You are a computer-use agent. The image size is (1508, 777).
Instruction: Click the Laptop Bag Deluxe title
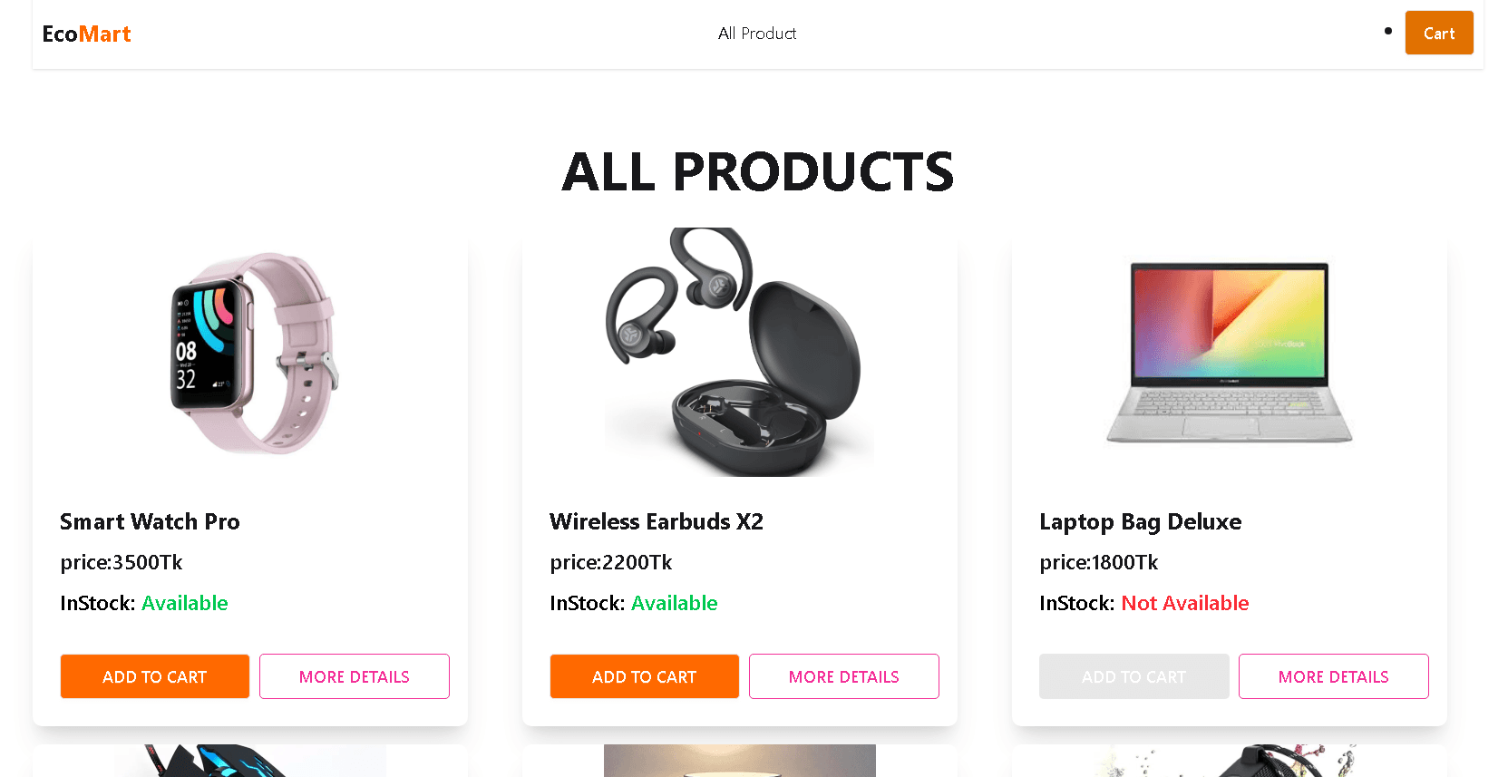1140,522
